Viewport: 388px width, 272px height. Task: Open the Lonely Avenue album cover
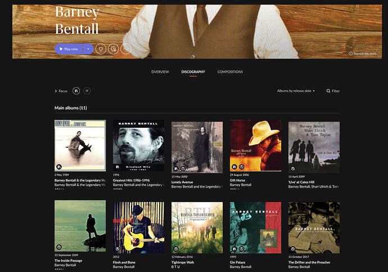[197, 147]
